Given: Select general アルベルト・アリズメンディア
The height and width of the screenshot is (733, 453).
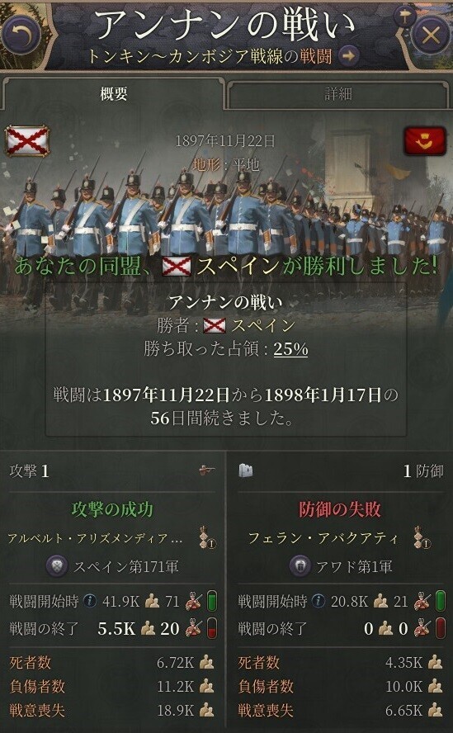Looking at the screenshot, I should pos(95,538).
